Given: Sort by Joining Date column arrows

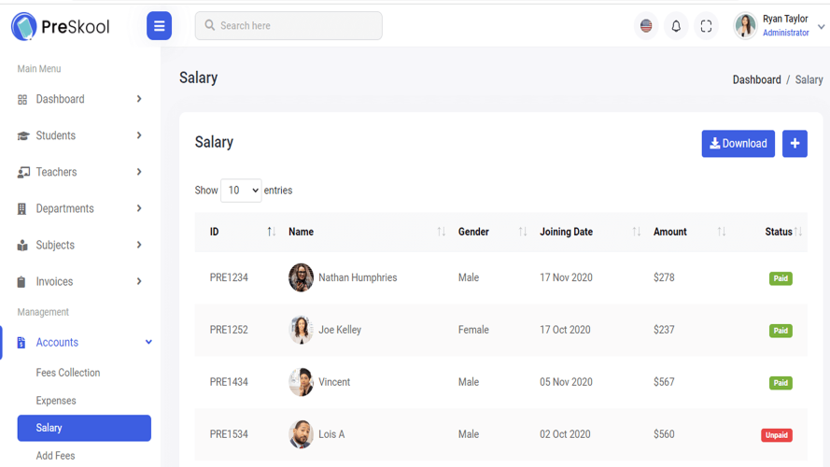Looking at the screenshot, I should [x=636, y=232].
